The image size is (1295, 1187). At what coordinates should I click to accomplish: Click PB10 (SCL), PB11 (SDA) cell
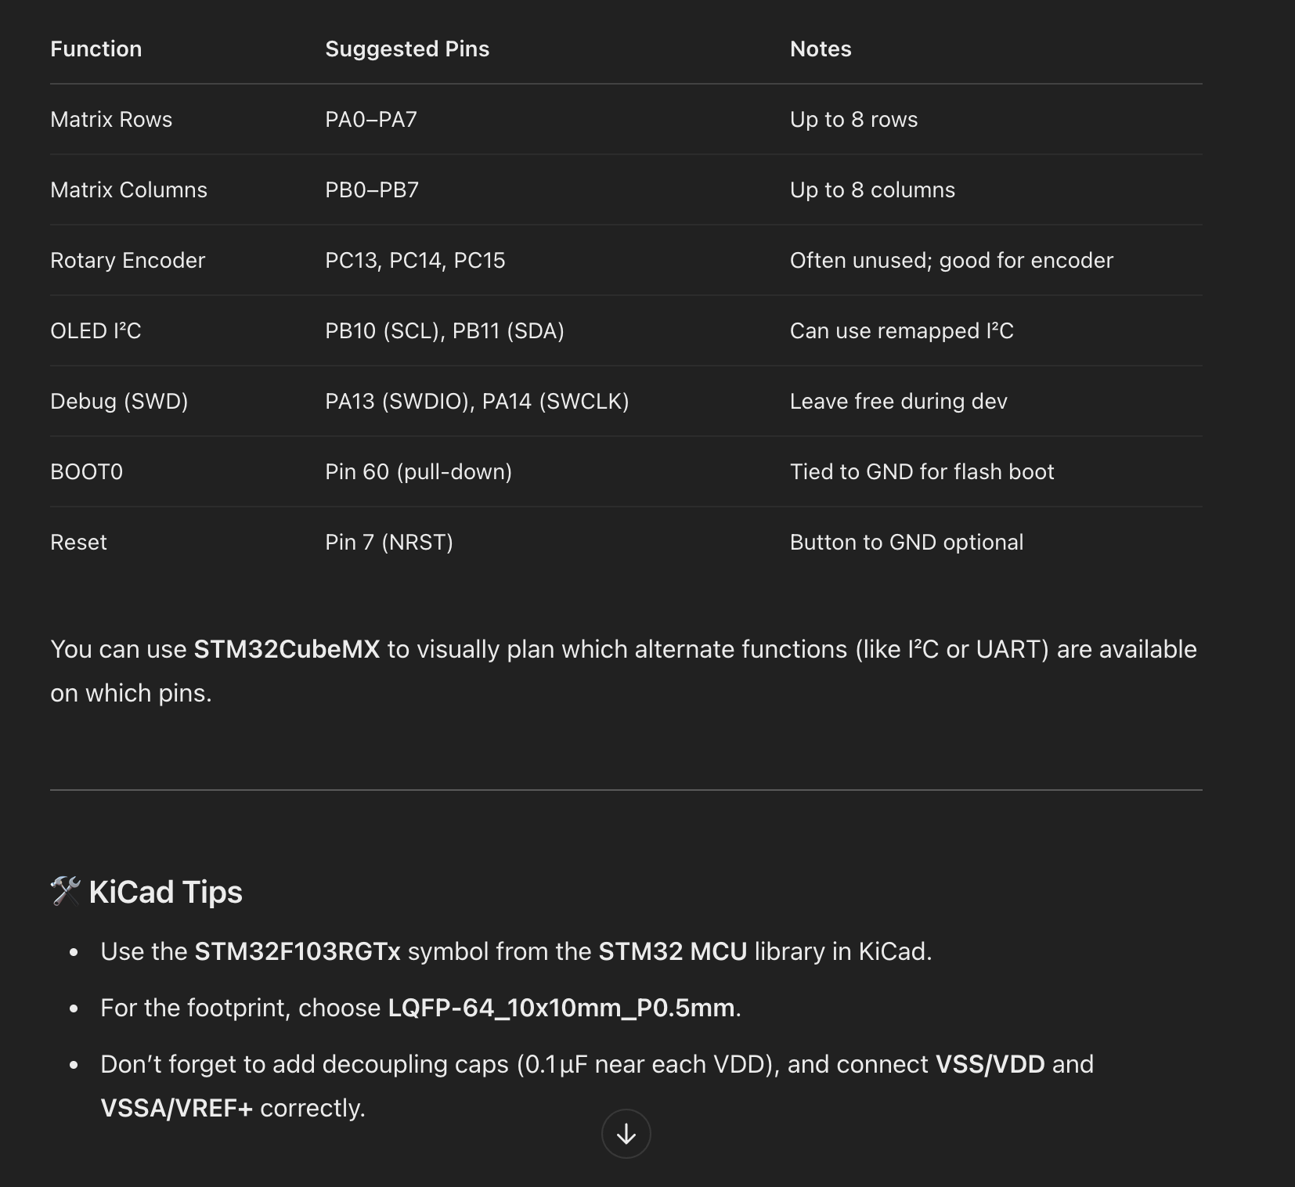(445, 330)
